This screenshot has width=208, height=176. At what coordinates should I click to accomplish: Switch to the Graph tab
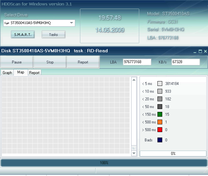pyautogui.click(x=7, y=73)
